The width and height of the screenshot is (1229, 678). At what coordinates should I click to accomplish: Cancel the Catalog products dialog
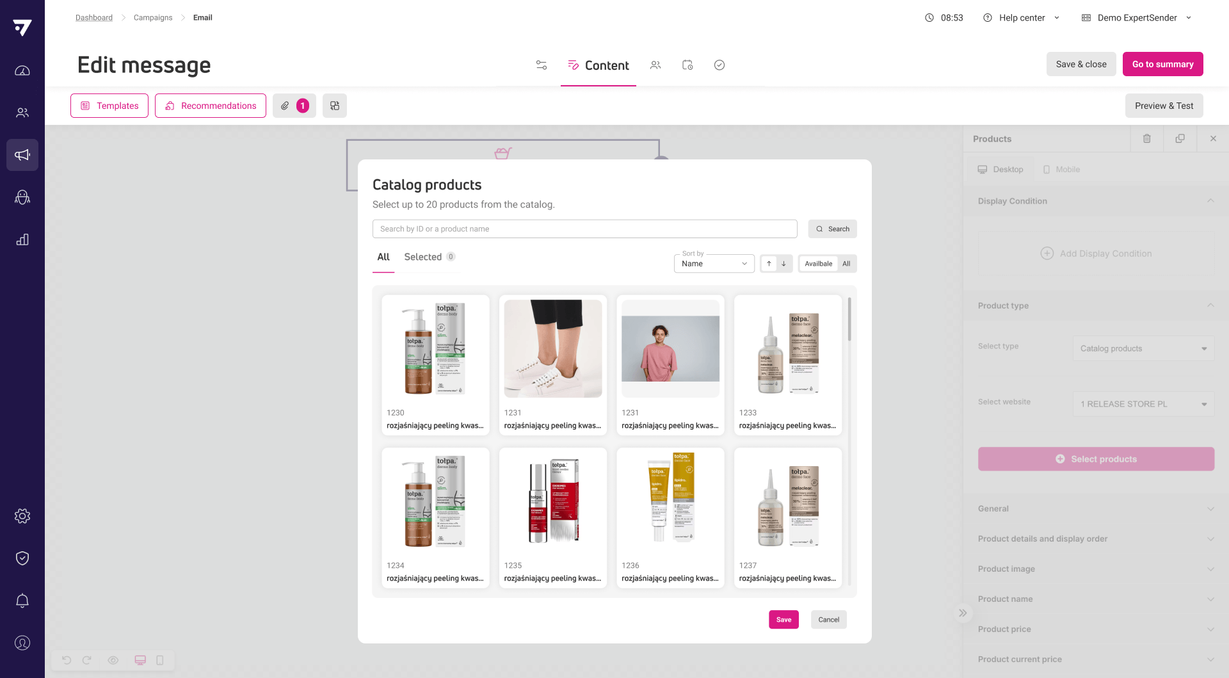click(828, 620)
